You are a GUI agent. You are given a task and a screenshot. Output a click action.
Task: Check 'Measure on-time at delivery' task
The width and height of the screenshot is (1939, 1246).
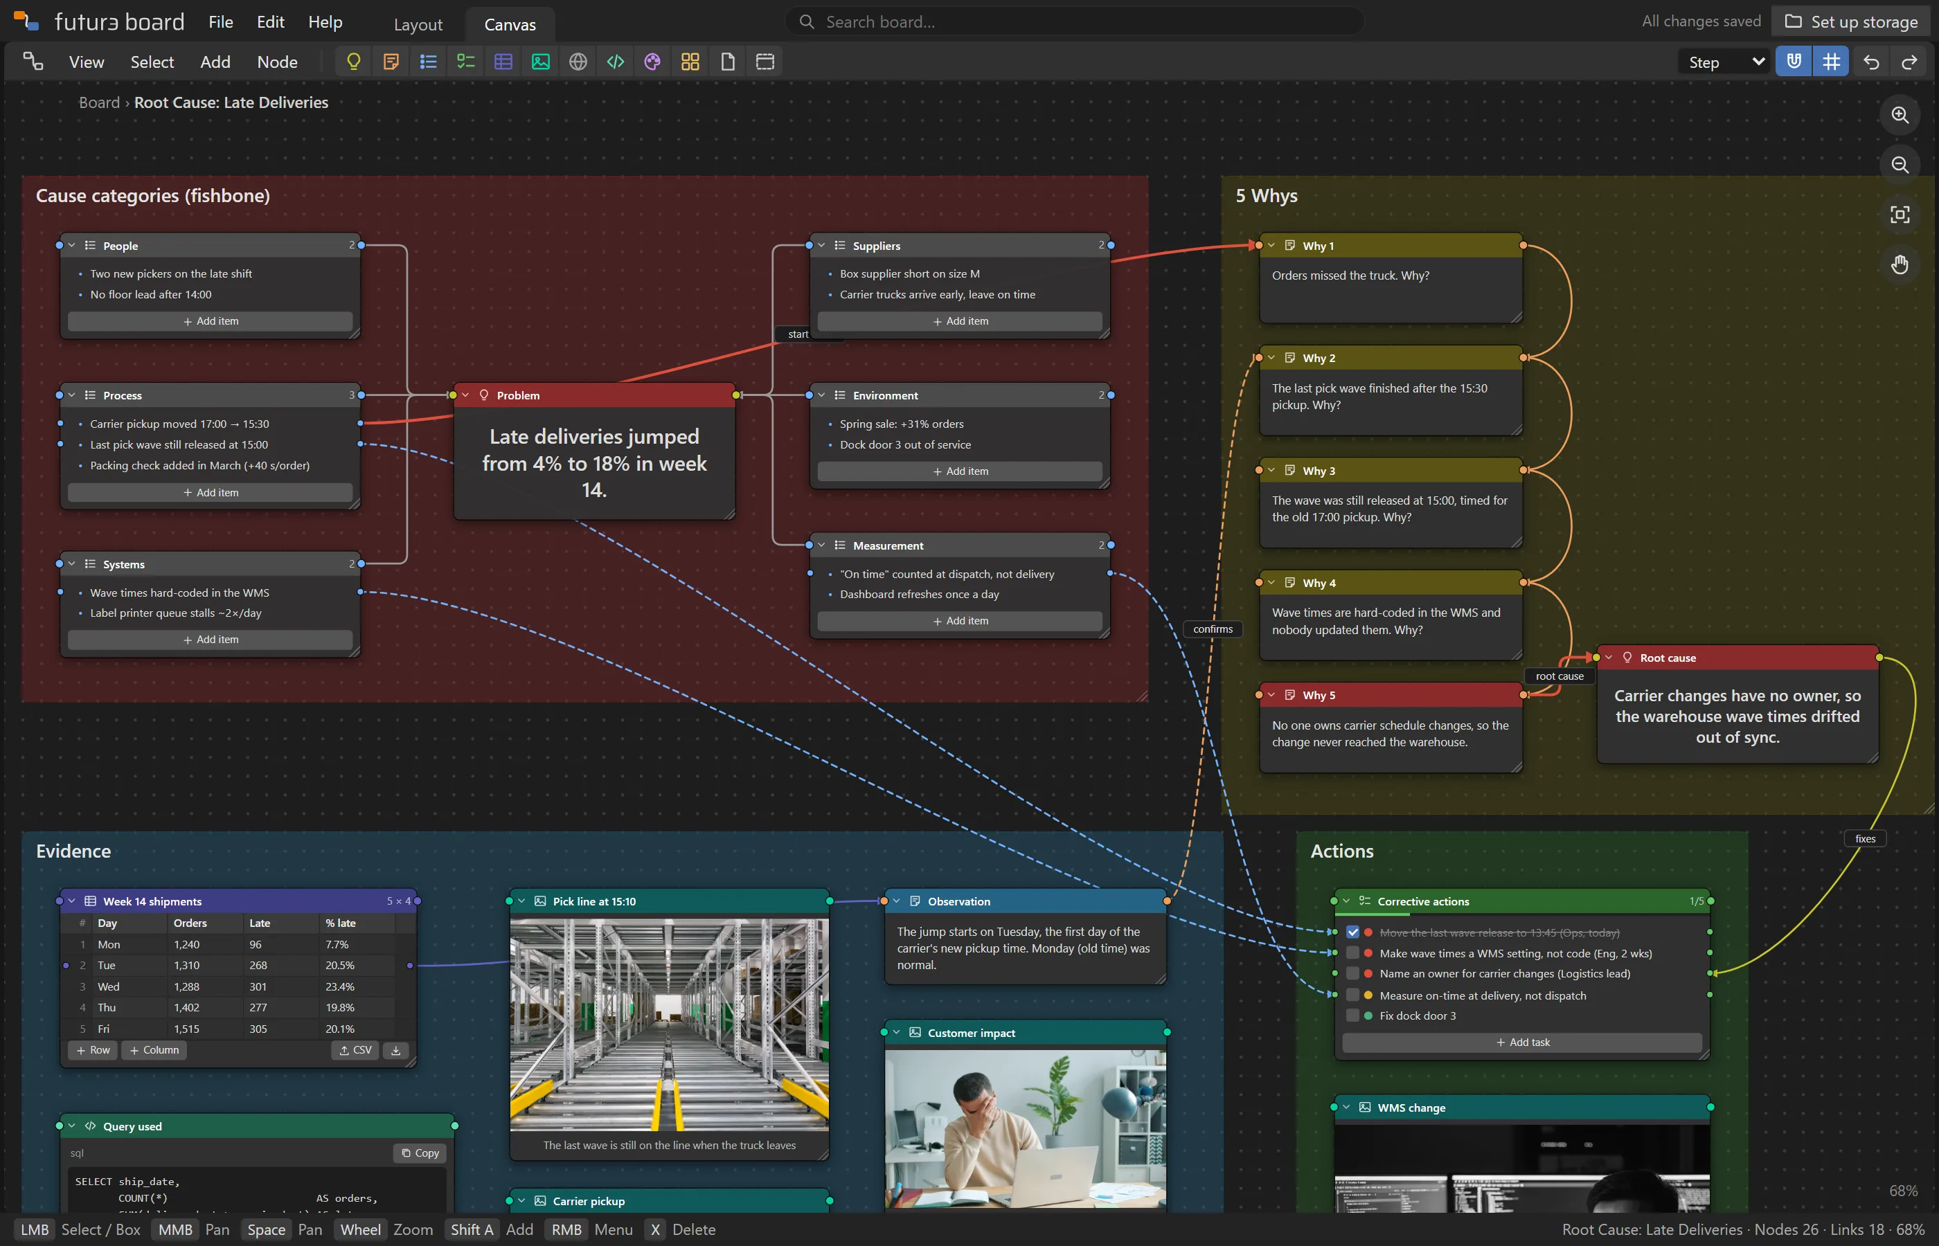click(x=1352, y=995)
